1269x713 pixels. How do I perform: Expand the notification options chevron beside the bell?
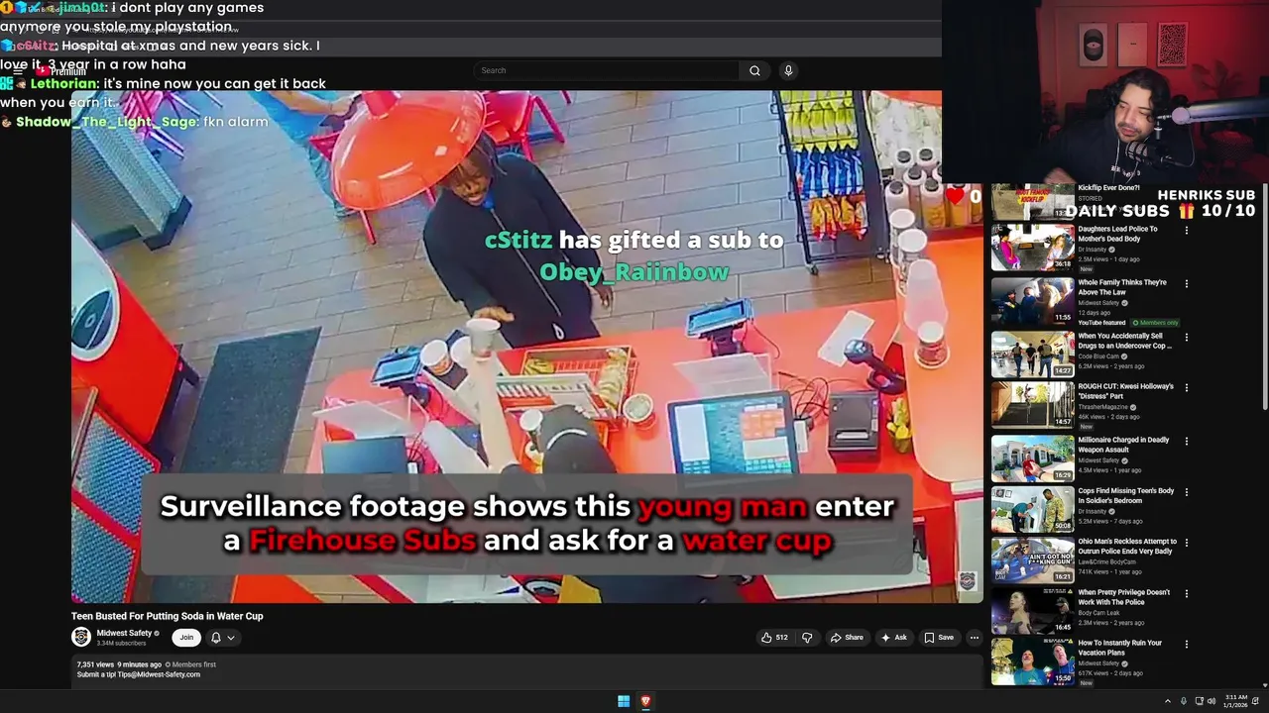(x=231, y=638)
